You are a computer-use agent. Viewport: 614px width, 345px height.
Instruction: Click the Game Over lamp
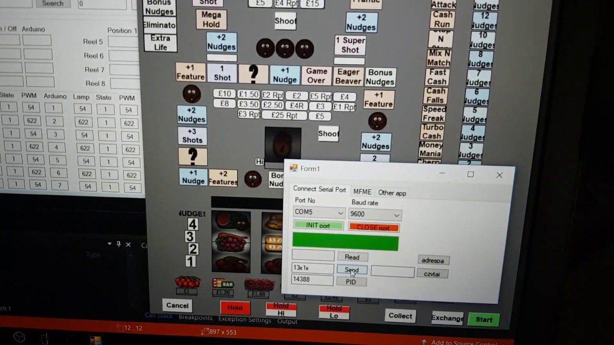tap(317, 76)
